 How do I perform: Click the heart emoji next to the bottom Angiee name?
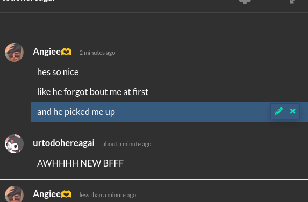[66, 194]
